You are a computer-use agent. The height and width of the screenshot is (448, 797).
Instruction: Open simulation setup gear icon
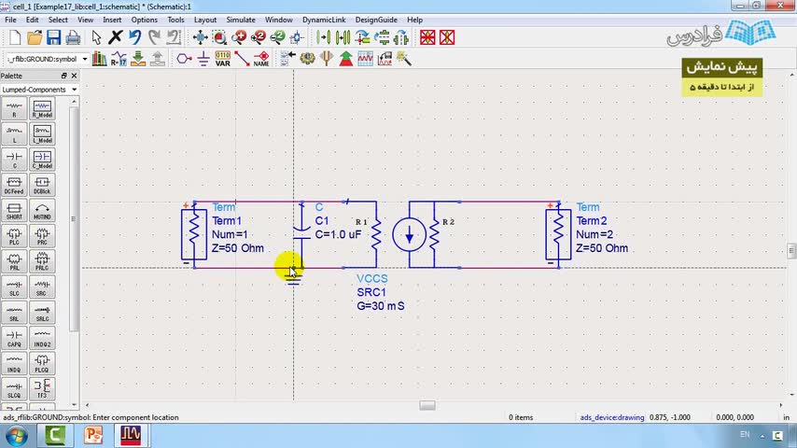(x=307, y=59)
